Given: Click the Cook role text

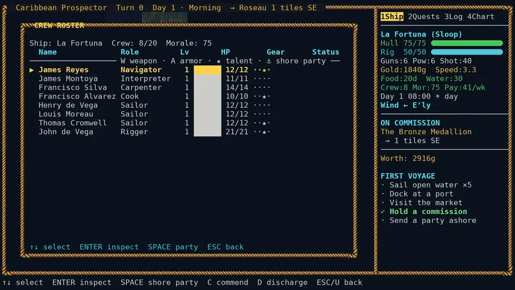Looking at the screenshot, I should point(129,96).
